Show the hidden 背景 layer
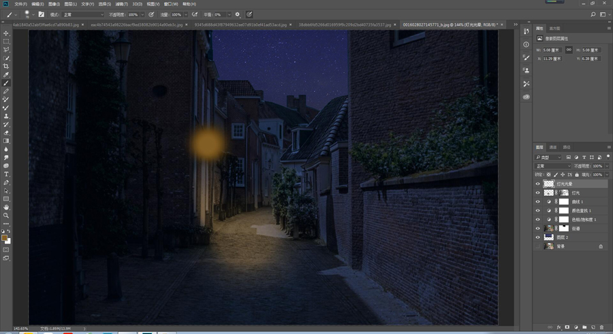The image size is (613, 334). pos(537,246)
